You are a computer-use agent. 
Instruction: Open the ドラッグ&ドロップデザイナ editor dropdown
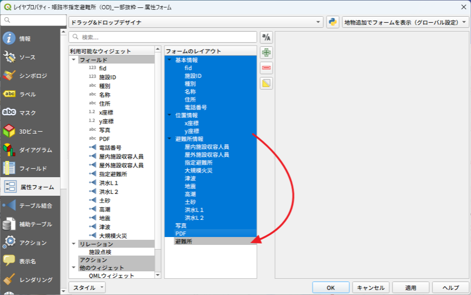point(196,22)
